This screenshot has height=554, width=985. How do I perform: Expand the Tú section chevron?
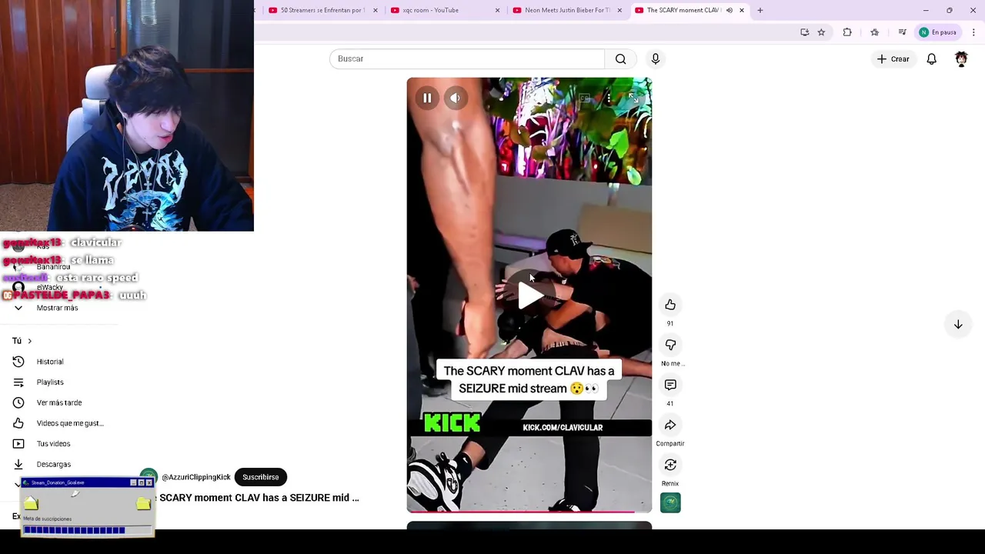click(x=29, y=341)
